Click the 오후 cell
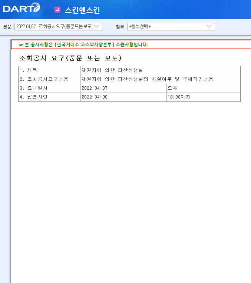 click(x=203, y=88)
